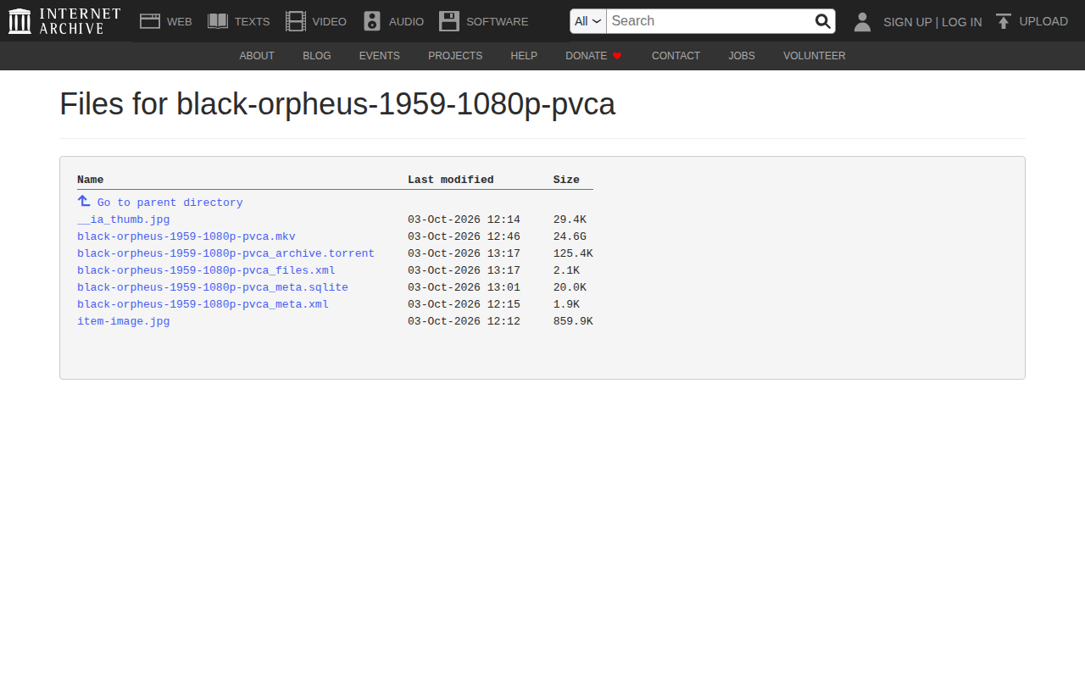The height and width of the screenshot is (678, 1085).
Task: Click the user avatar icon
Action: (862, 21)
